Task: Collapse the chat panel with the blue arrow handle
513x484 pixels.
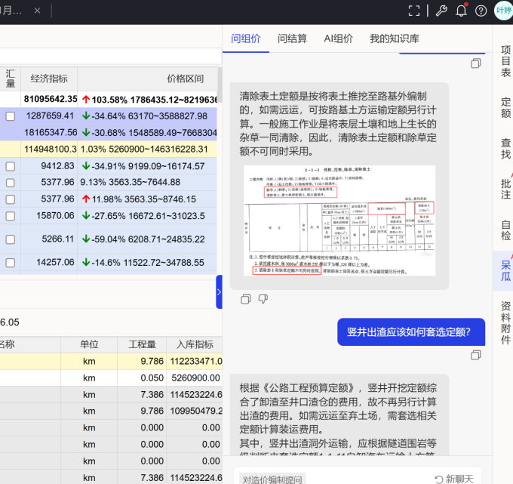Action: tap(219, 291)
